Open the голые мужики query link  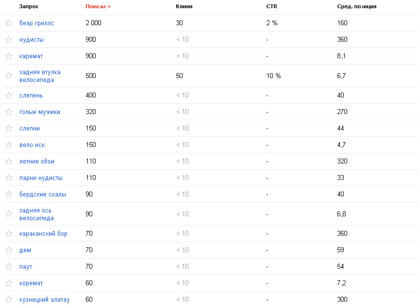tap(40, 112)
